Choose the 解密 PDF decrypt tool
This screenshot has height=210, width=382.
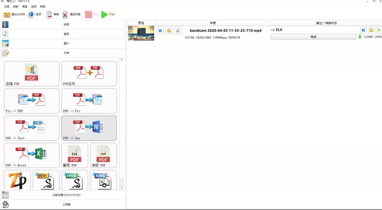[75, 155]
